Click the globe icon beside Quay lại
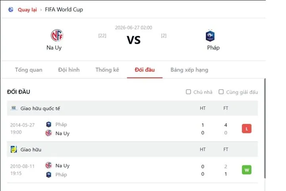Screen dimensions: 286x191 coord(11,10)
